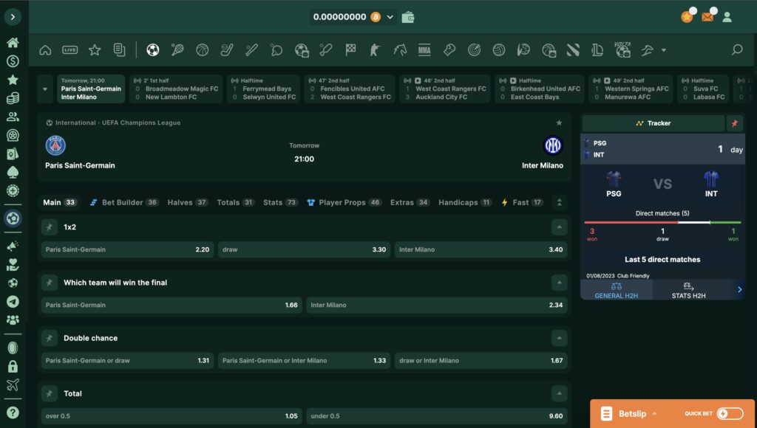The image size is (757, 428).
Task: Open the user profile icon
Action: click(727, 18)
